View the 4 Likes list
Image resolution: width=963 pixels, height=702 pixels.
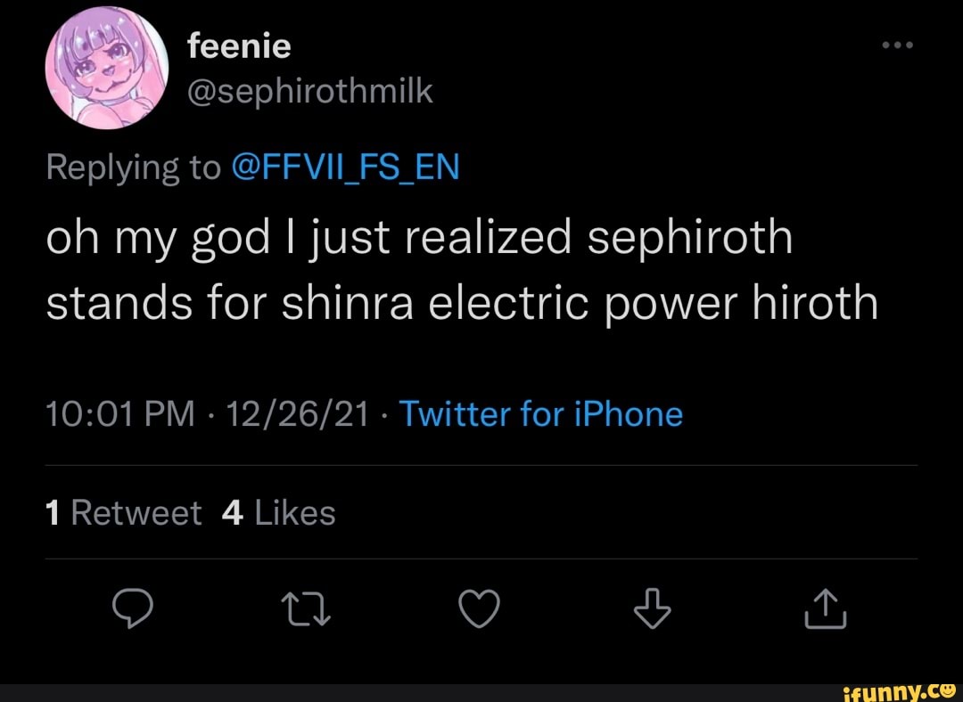[278, 512]
